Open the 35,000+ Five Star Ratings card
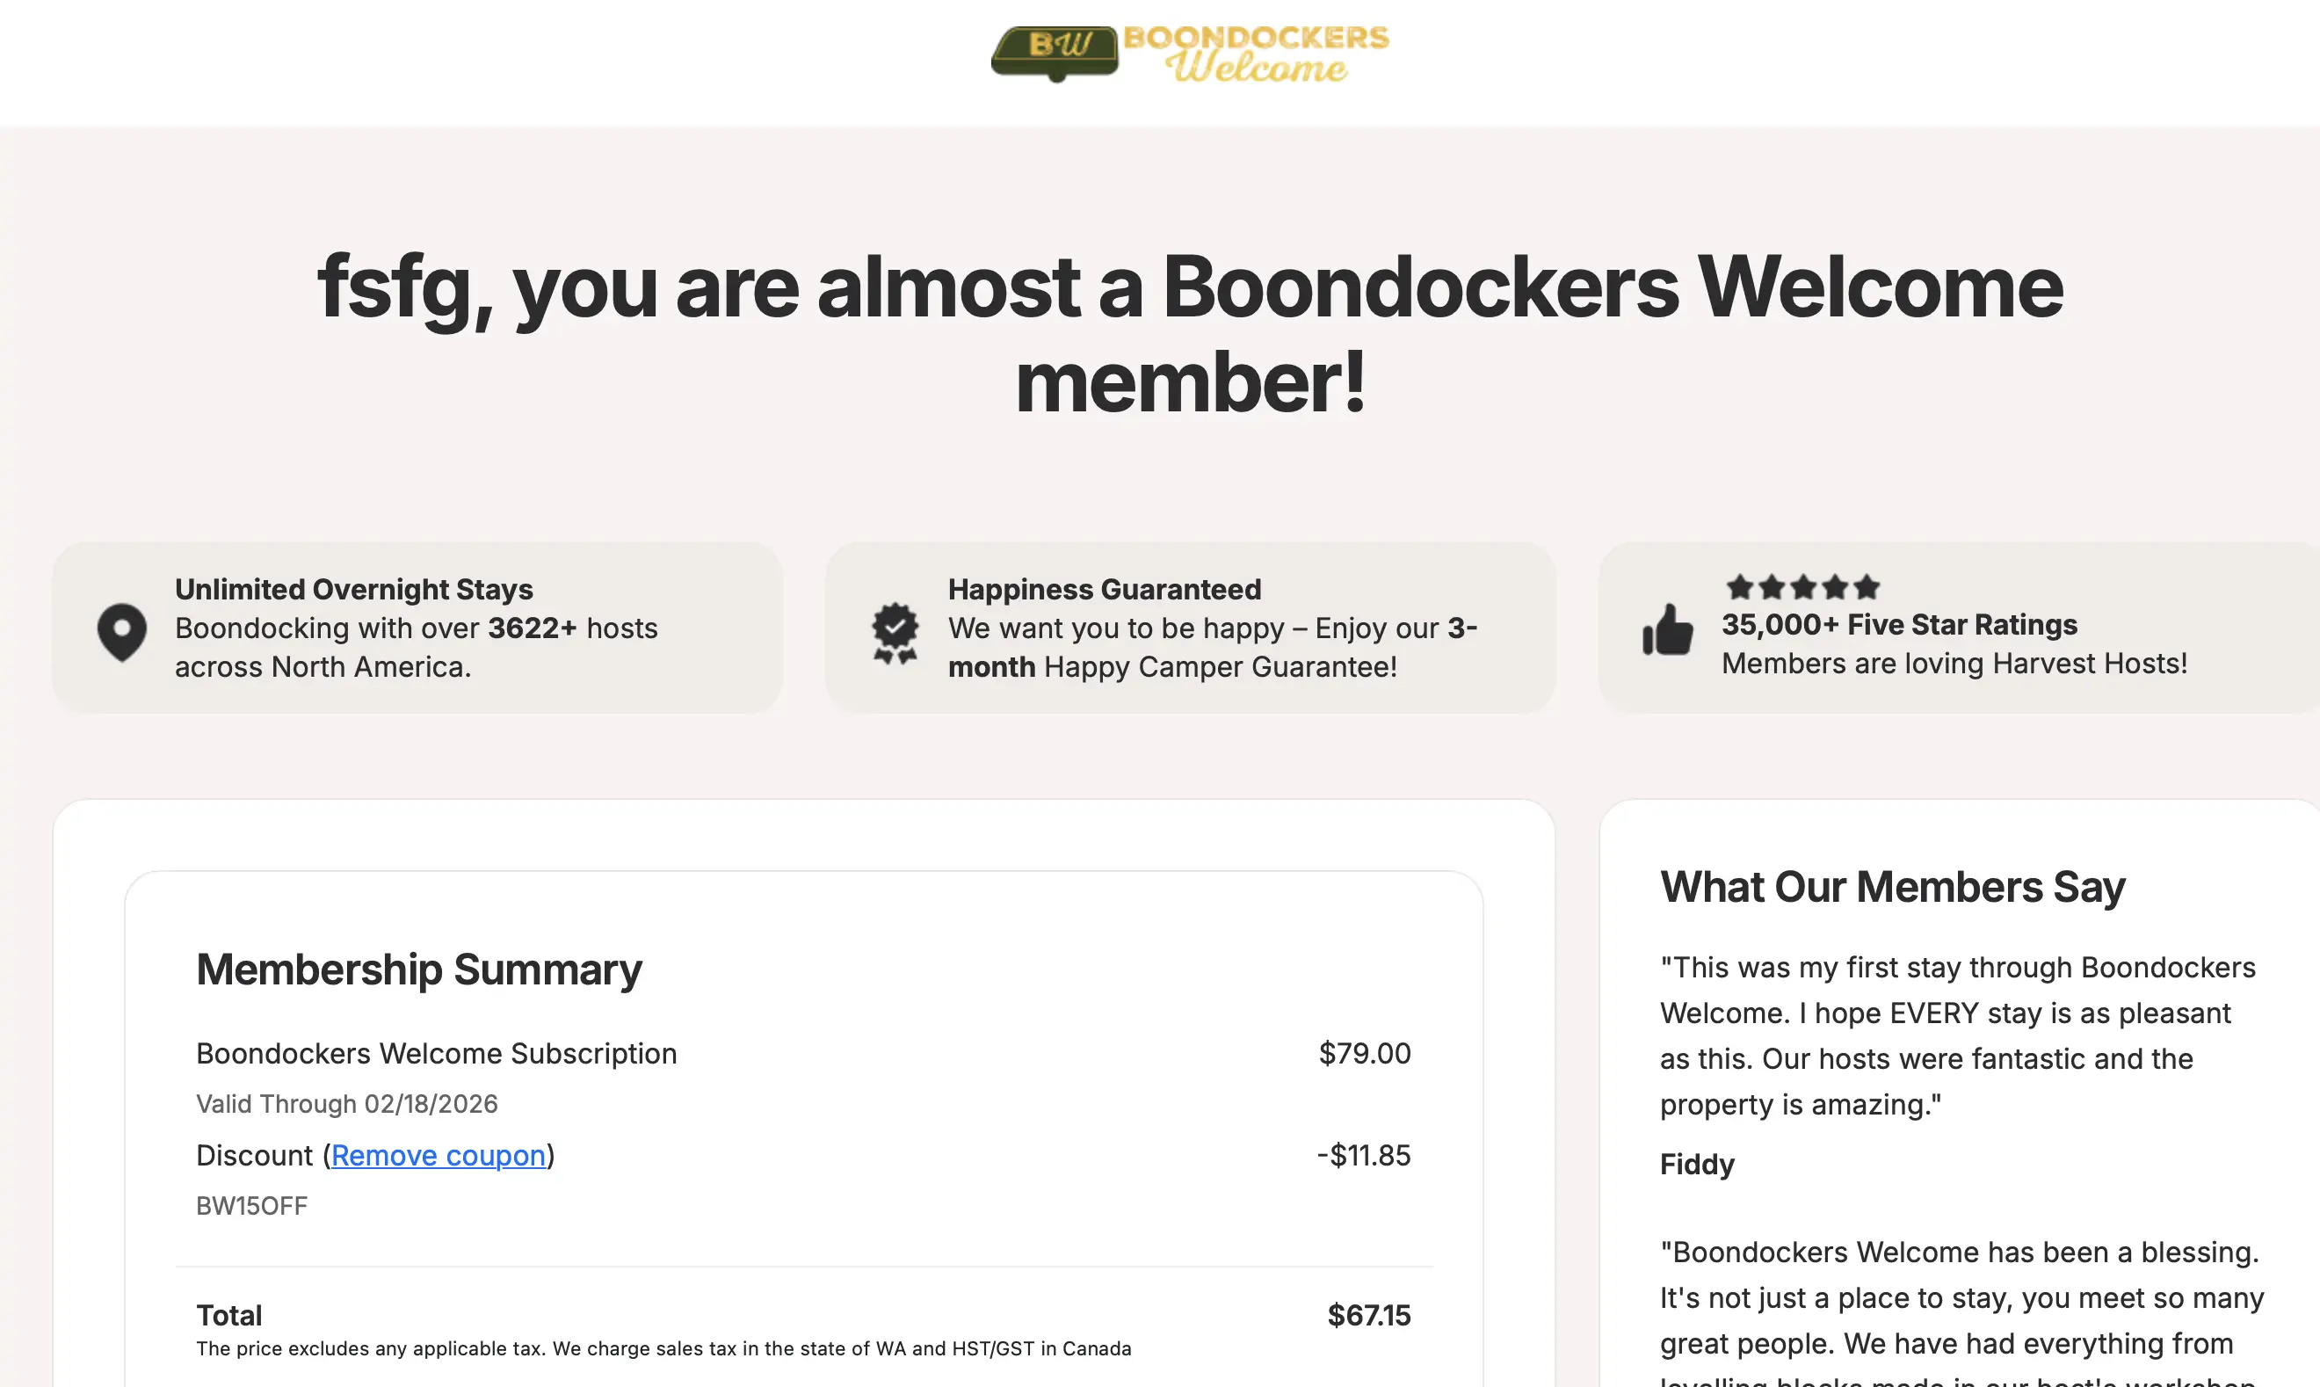This screenshot has width=2320, height=1387. (x=1960, y=628)
